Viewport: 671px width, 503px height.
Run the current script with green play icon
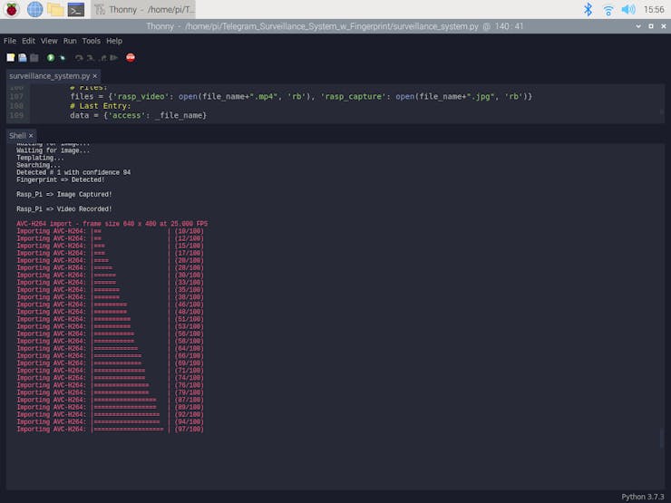[51, 57]
